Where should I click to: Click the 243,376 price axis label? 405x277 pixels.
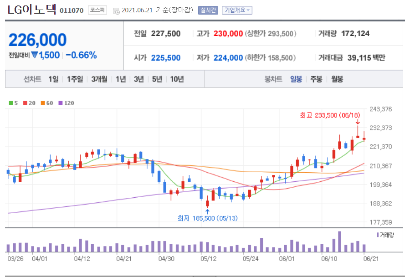pyautogui.click(x=381, y=109)
